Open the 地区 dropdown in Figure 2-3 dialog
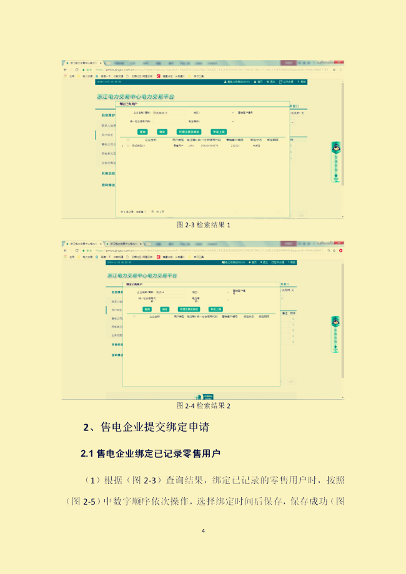The image size is (406, 574). pyautogui.click(x=214, y=113)
